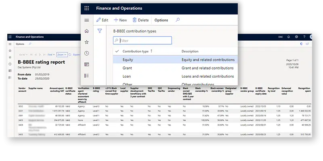This screenshot has width=323, height=161.
Task: Open the Zoom dropdown in the report toolbar
Action: pyautogui.click(x=62, y=54)
